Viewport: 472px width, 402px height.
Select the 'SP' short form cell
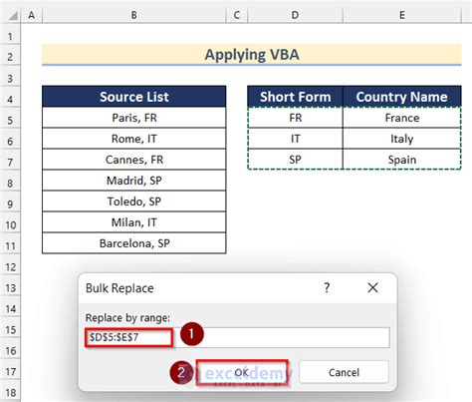click(x=295, y=160)
